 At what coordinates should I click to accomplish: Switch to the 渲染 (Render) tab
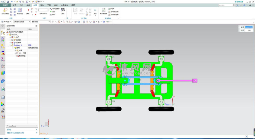click(x=42, y=5)
